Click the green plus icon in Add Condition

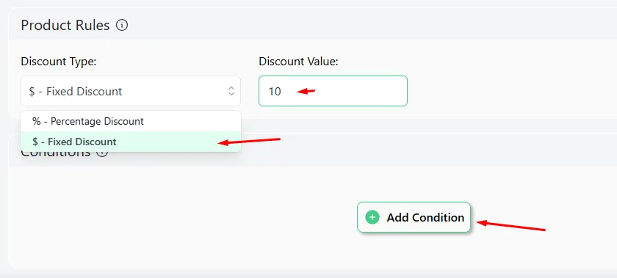[372, 217]
